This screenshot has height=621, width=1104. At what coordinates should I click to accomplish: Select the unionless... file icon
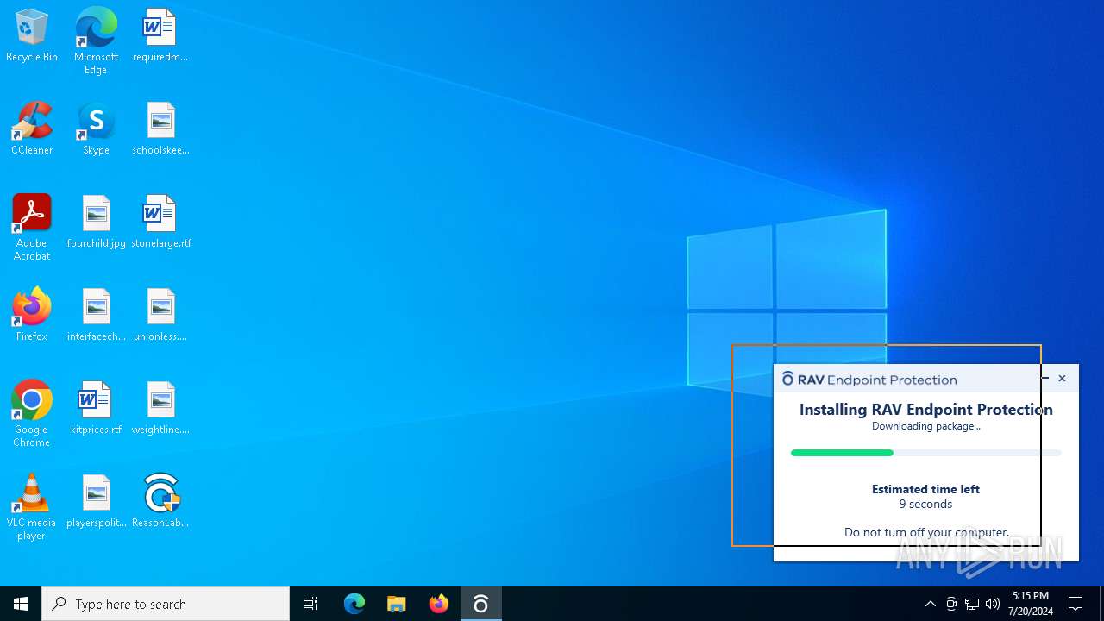[x=160, y=316]
